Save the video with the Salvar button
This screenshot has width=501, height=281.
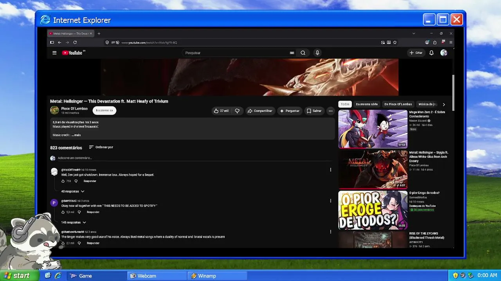click(x=314, y=111)
